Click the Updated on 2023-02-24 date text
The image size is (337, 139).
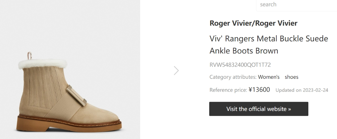tap(302, 90)
